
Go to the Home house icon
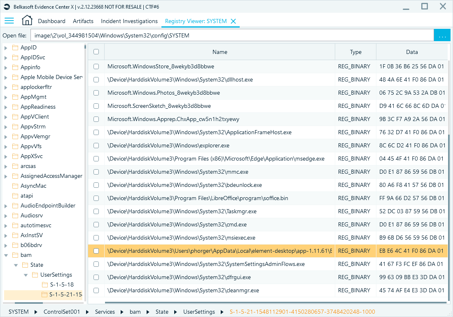[x=27, y=20]
